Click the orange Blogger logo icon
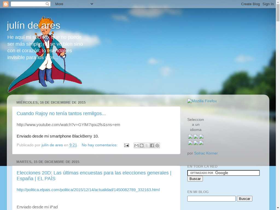This screenshot has height=210, width=280. pos(5,4)
